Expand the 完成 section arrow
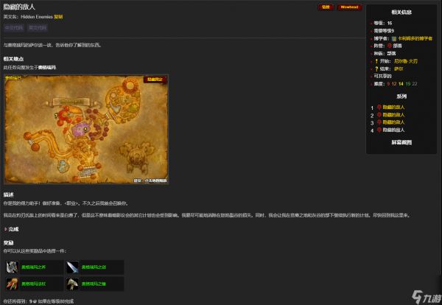This screenshot has width=442, height=305. click(x=5, y=229)
